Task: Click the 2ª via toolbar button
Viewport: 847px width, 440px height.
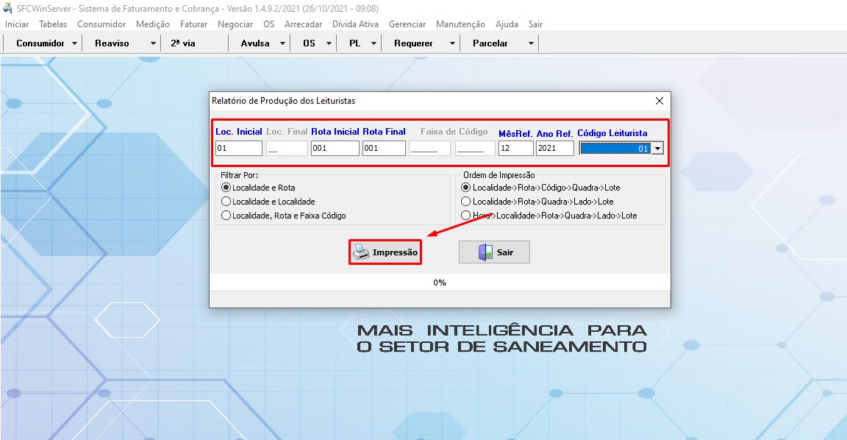Action: 183,43
